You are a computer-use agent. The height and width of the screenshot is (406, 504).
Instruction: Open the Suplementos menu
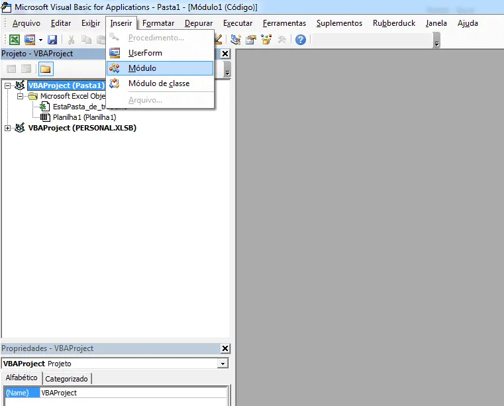click(x=339, y=23)
